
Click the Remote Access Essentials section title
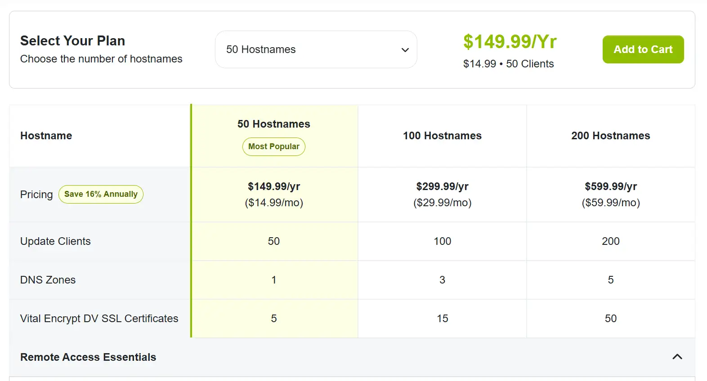(x=88, y=357)
